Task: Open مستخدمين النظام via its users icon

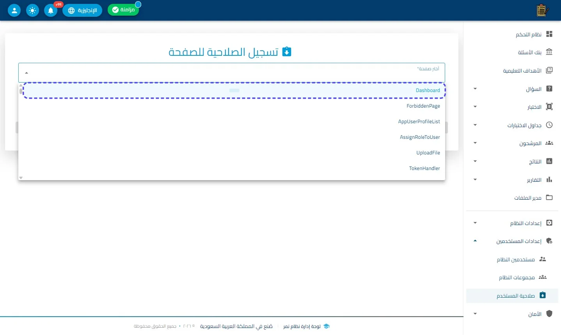Action: (543, 259)
